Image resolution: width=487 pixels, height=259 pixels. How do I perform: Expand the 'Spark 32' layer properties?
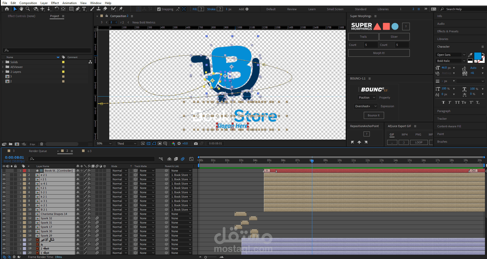pyautogui.click(x=21, y=218)
